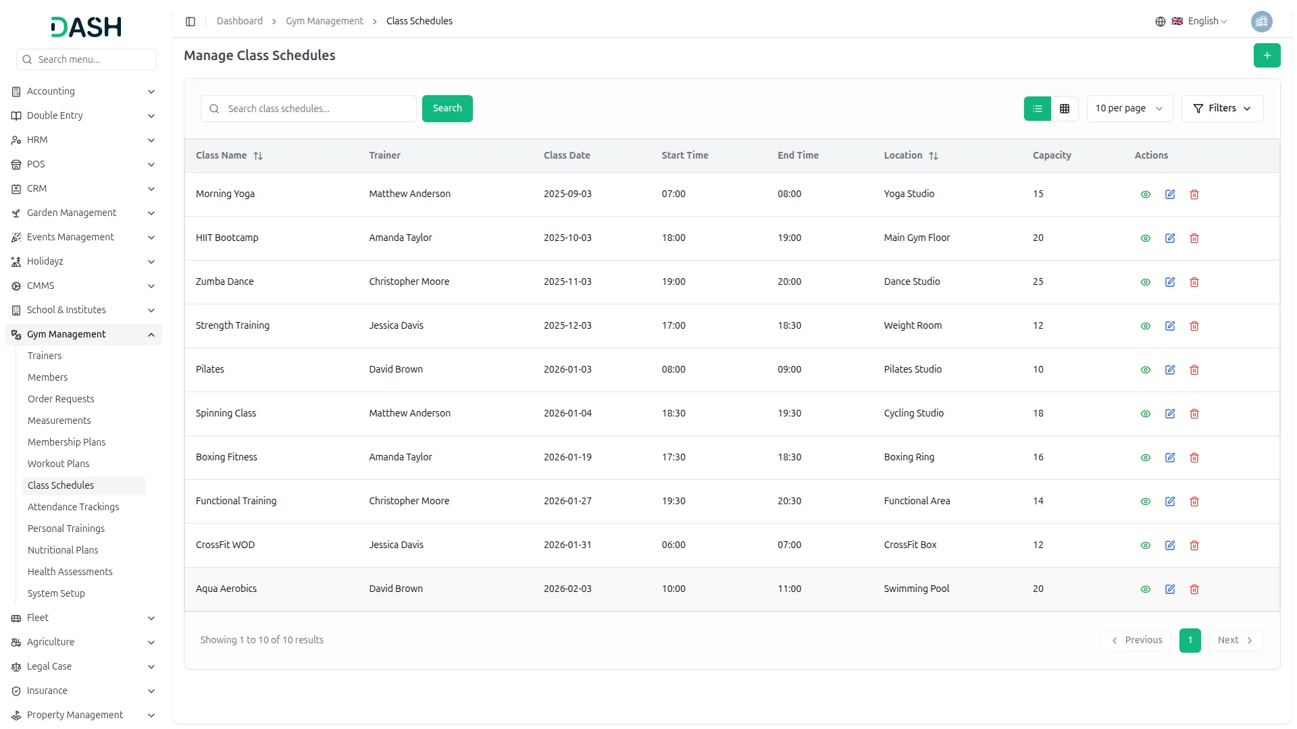Click the green add new schedule button
1297x729 pixels.
tap(1267, 55)
